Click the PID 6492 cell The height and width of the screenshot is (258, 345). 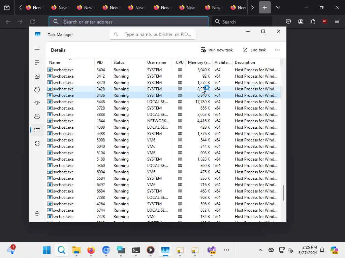click(101, 185)
